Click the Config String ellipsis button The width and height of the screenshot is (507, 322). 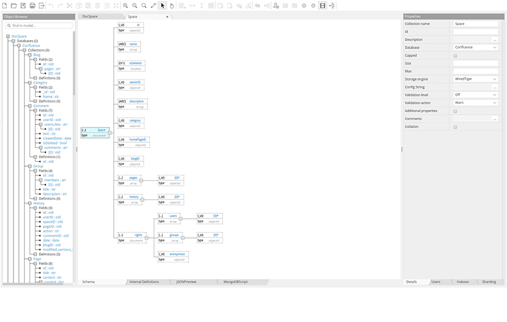(x=495, y=87)
